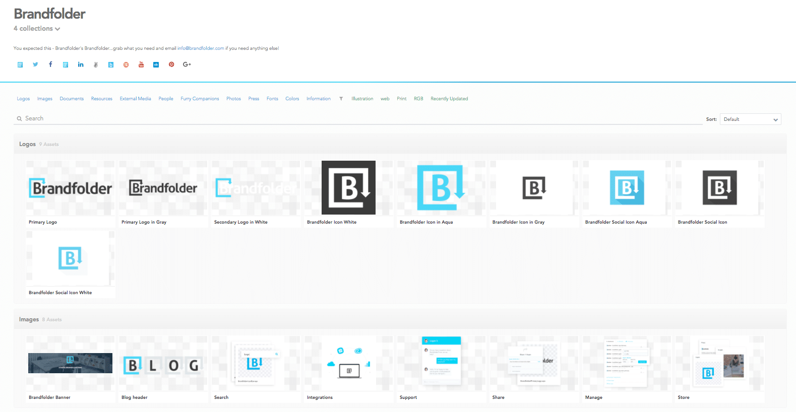Open the Brandfolder Icon White thumbnail
This screenshot has height=412, width=796.
(349, 188)
